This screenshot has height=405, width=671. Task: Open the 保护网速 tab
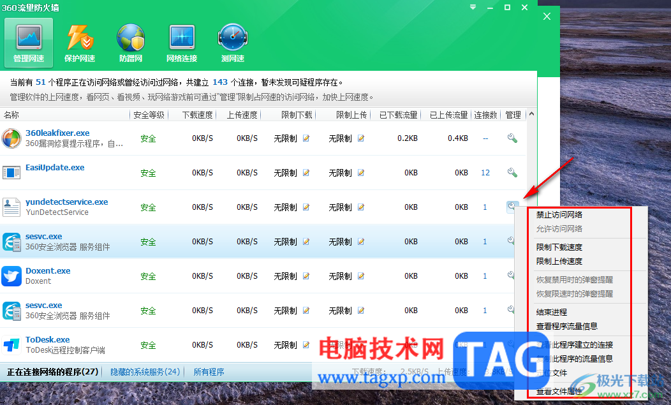point(80,43)
